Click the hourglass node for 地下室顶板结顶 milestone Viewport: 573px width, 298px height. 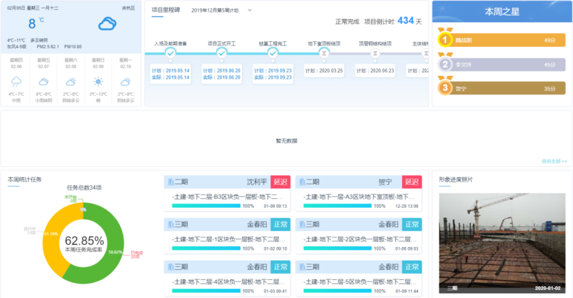click(323, 52)
